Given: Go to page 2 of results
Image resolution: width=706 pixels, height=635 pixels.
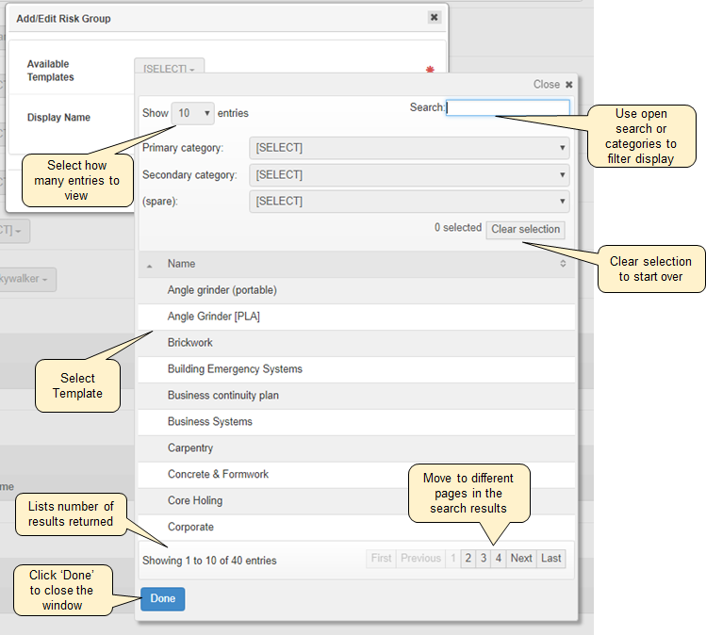Looking at the screenshot, I should click(468, 558).
